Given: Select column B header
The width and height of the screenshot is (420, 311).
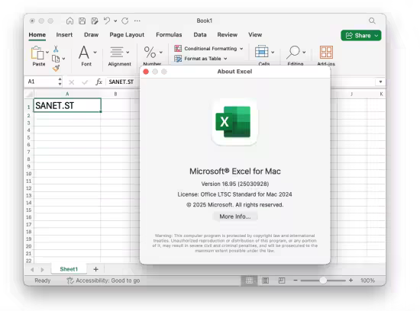Looking at the screenshot, I should pos(115,94).
